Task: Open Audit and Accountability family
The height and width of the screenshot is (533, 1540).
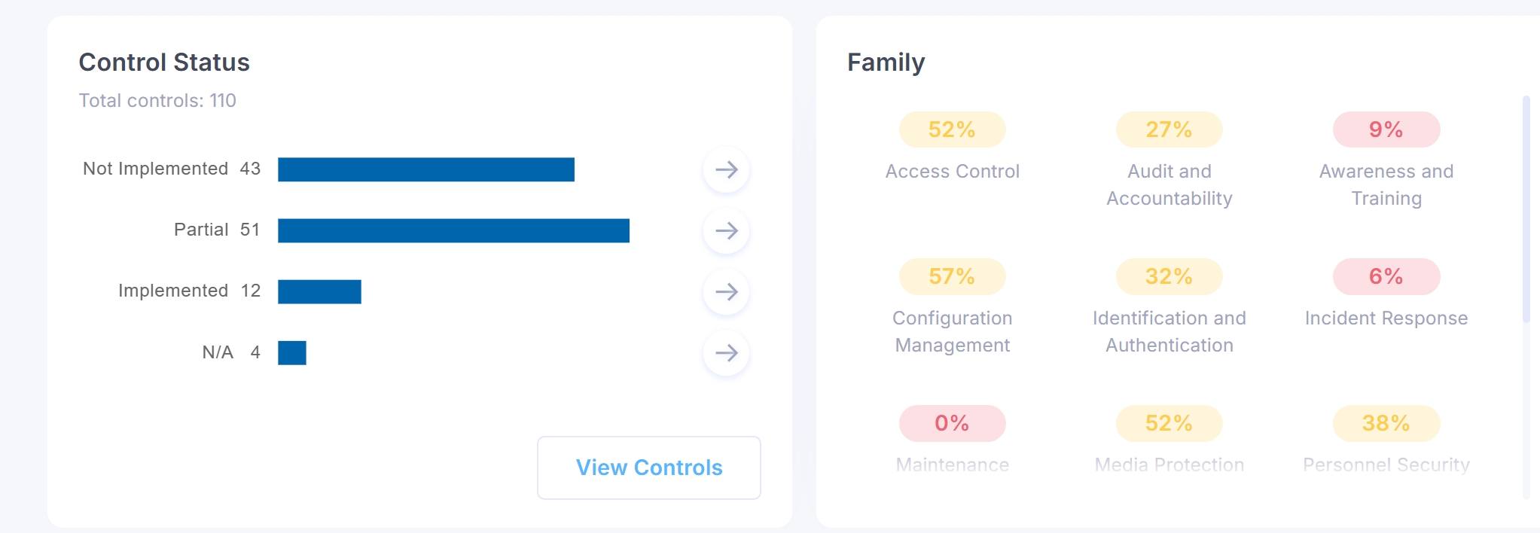Action: click(1169, 184)
